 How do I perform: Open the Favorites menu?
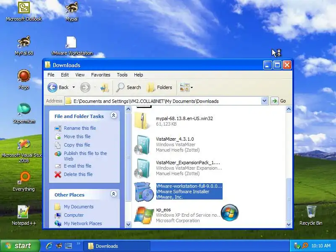[100, 75]
